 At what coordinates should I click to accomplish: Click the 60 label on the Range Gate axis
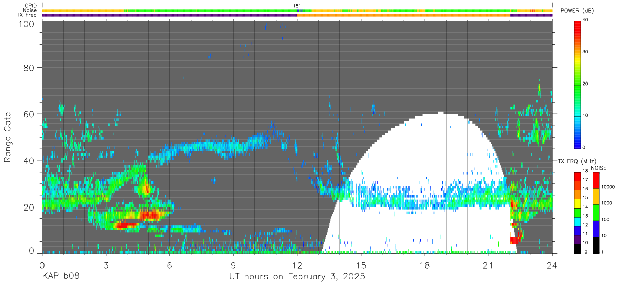pos(29,114)
